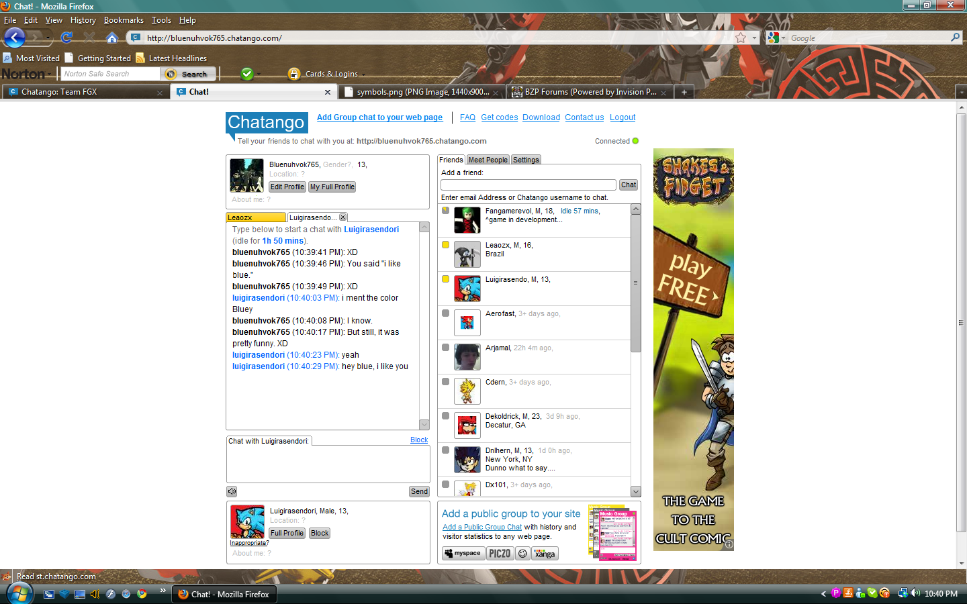Open the back/forward history dropdown arrow

48,38
